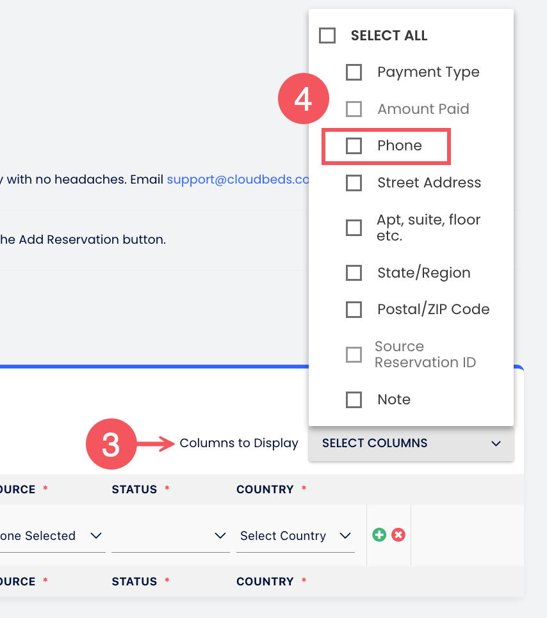Viewport: 547px width, 618px height.
Task: Enable the Payment Type column checkbox
Action: [x=354, y=72]
